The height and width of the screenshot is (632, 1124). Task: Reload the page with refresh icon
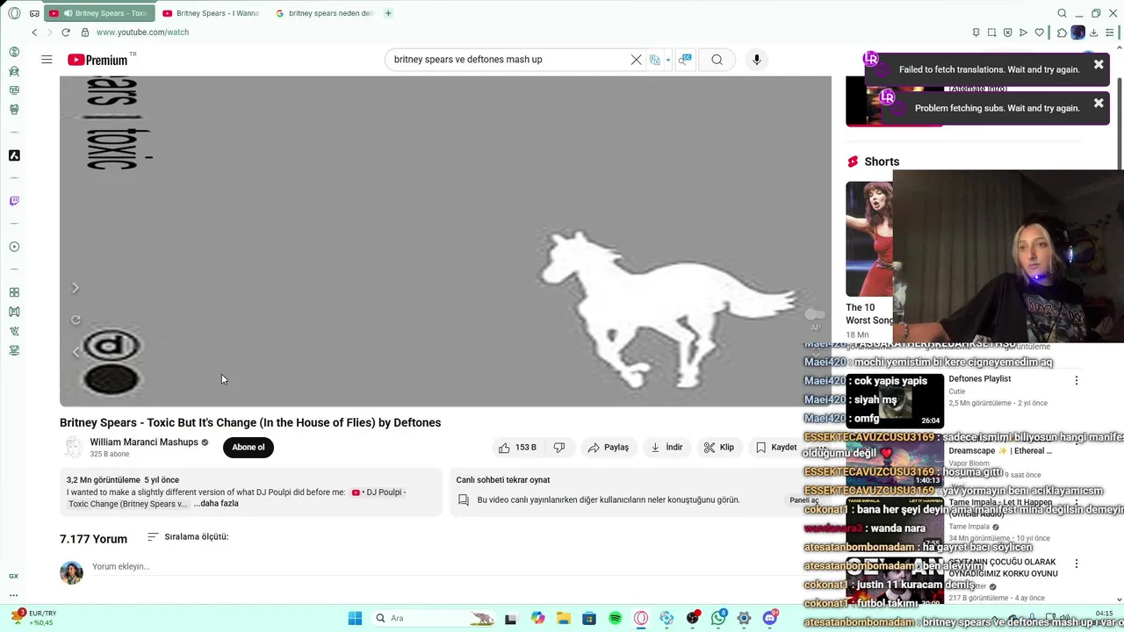(66, 32)
